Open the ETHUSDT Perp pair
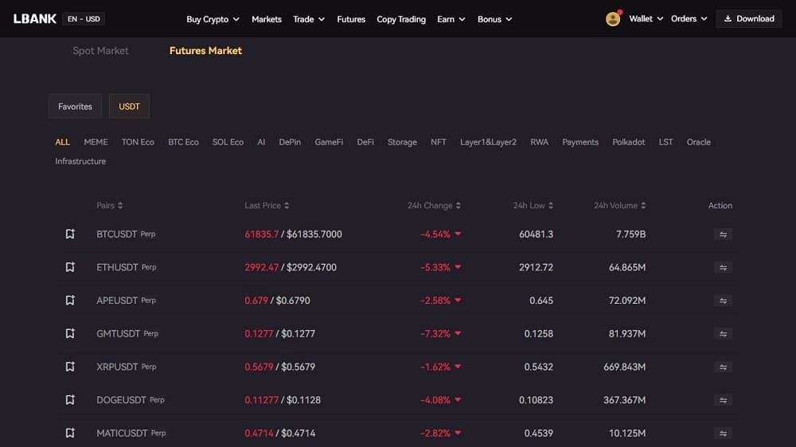796x447 pixels. tap(127, 267)
